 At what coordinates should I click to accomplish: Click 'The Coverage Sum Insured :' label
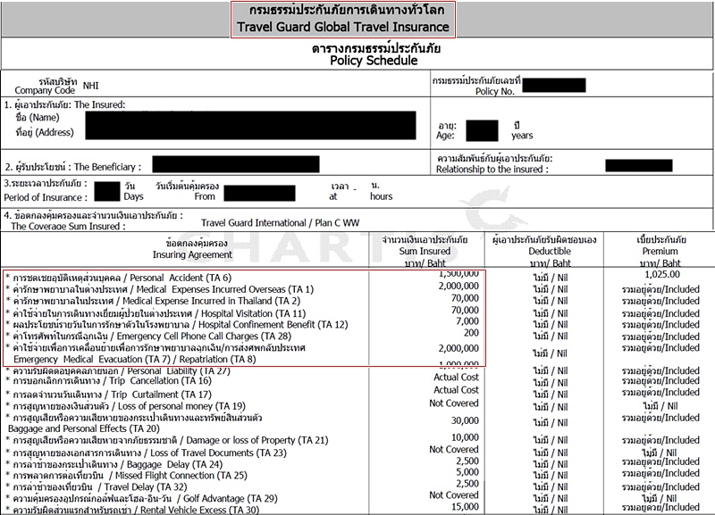[x=69, y=226]
